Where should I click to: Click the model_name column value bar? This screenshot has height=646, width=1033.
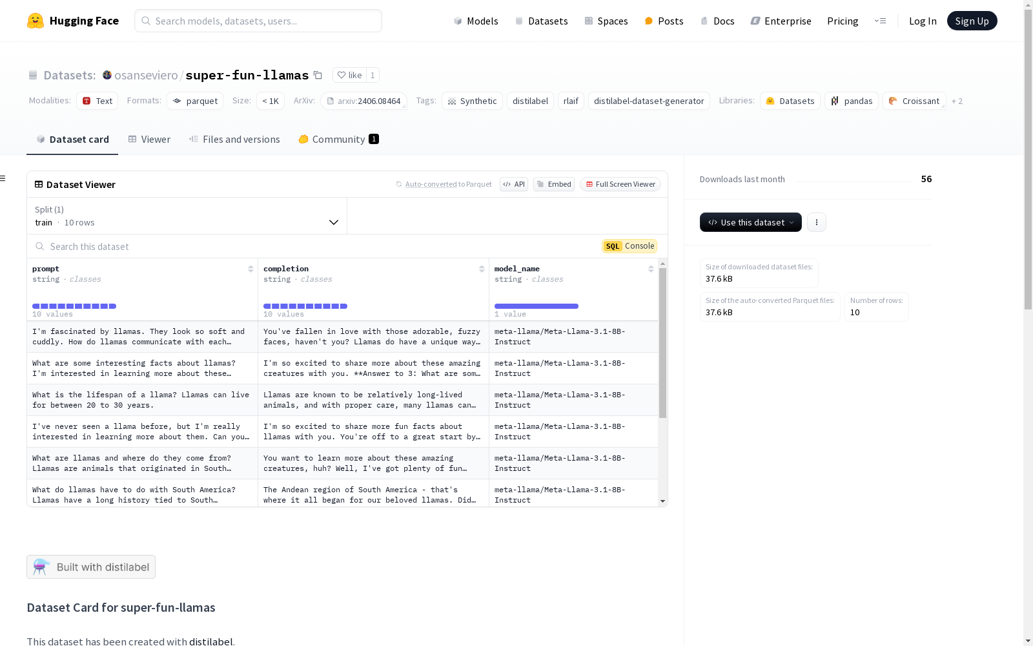pos(537,306)
